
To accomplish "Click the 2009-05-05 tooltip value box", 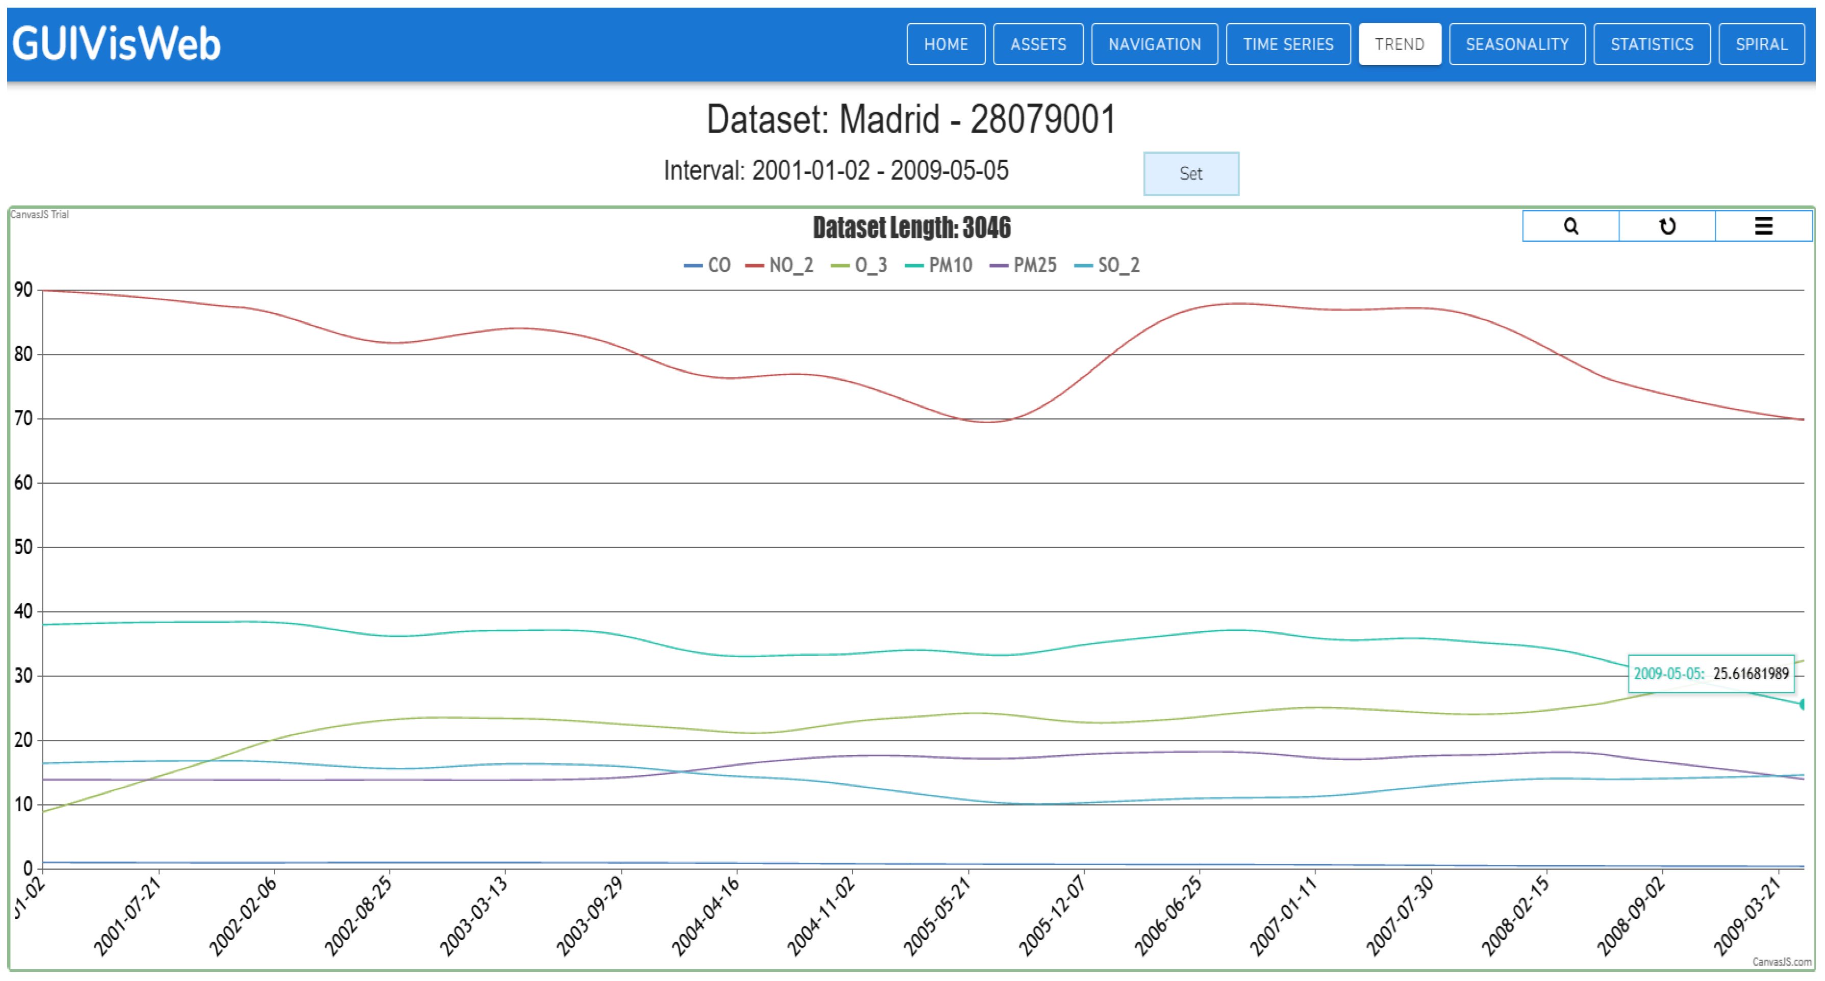I will click(1711, 673).
